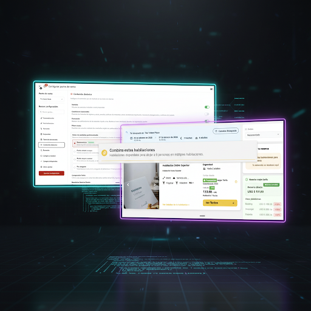This screenshot has height=311, width=311.
Task: Toggle the second grey disabled switch
Action: pos(207,114)
